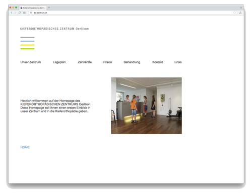Image resolution: width=252 pixels, height=195 pixels.
Task: Click the reception area photo
Action: 146,106
